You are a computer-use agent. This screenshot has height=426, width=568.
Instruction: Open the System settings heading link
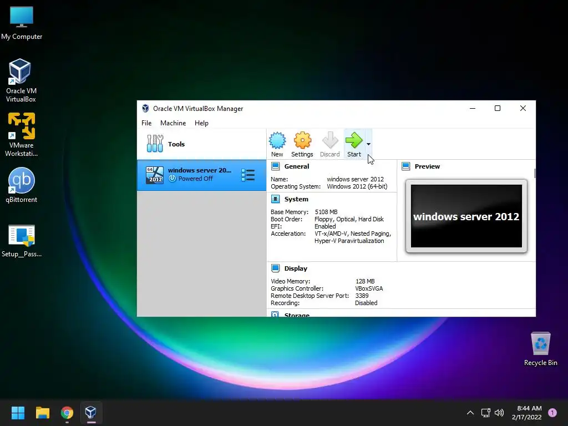tap(296, 199)
